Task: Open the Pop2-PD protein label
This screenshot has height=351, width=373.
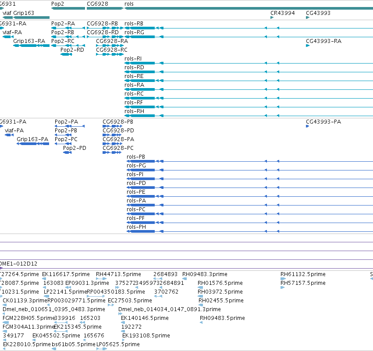Action: click(x=75, y=148)
